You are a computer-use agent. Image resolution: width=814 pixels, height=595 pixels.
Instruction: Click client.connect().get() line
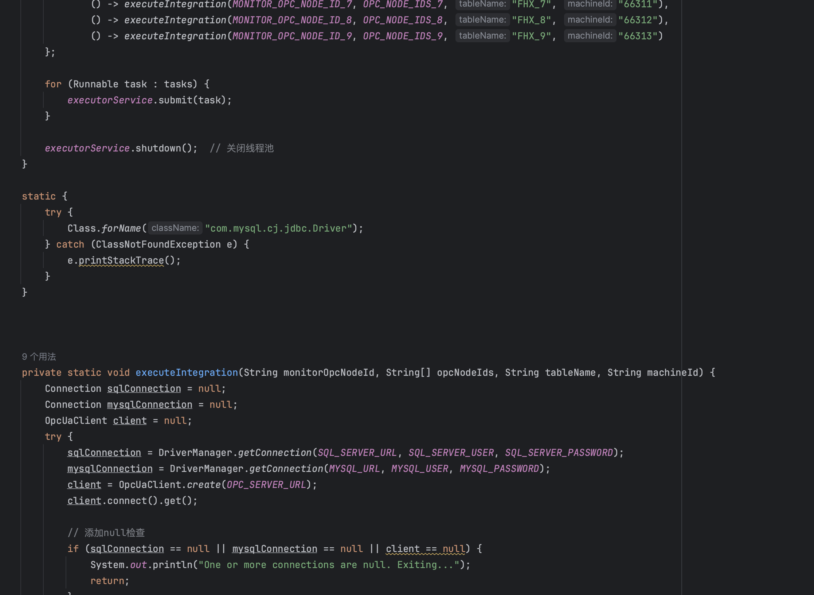(132, 501)
